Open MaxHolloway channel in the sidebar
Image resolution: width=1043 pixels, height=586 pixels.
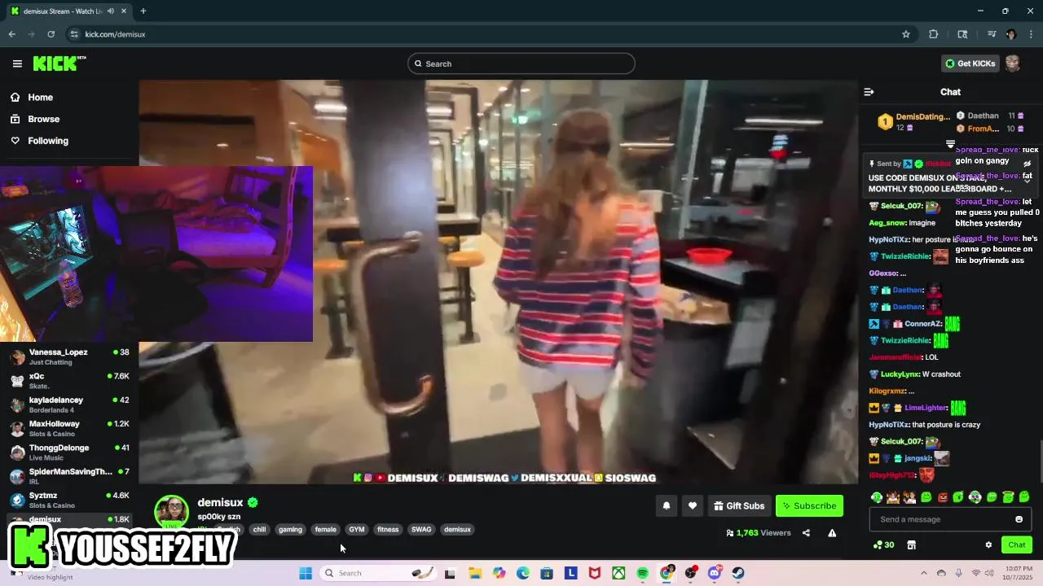[x=69, y=428]
